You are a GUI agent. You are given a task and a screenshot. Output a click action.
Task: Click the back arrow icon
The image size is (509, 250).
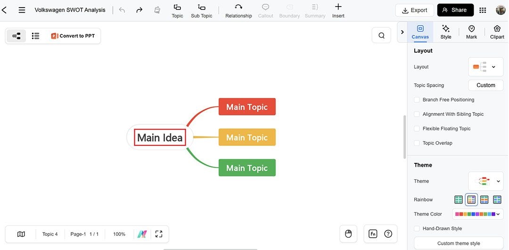(4, 10)
